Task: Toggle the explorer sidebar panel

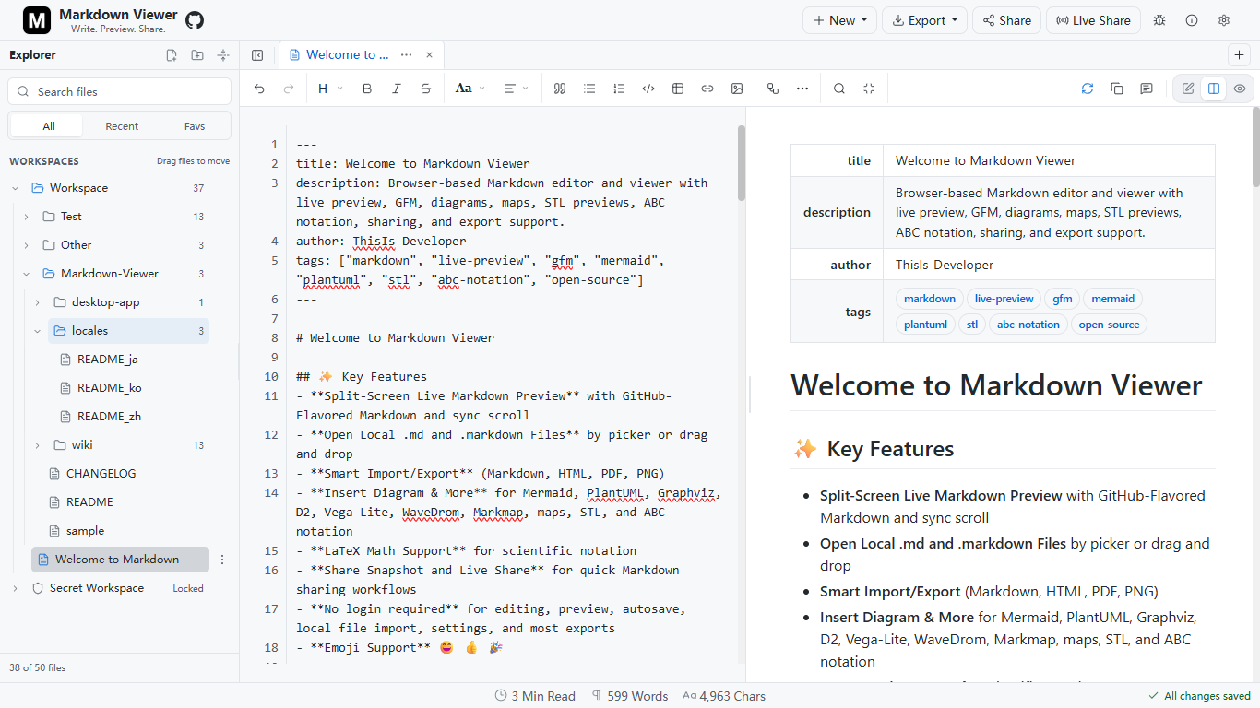Action: point(257,55)
